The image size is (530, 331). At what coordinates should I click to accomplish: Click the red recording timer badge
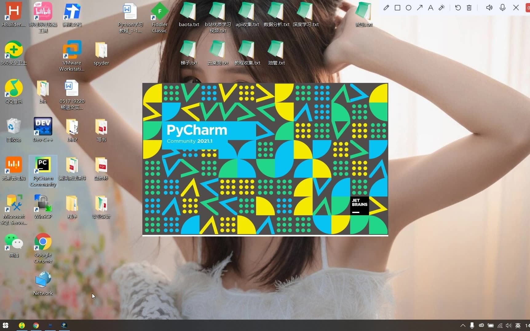[528, 8]
